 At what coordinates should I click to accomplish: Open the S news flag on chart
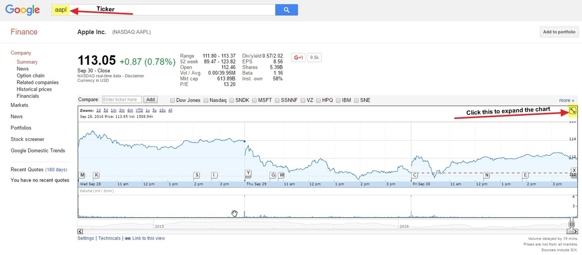[196, 175]
